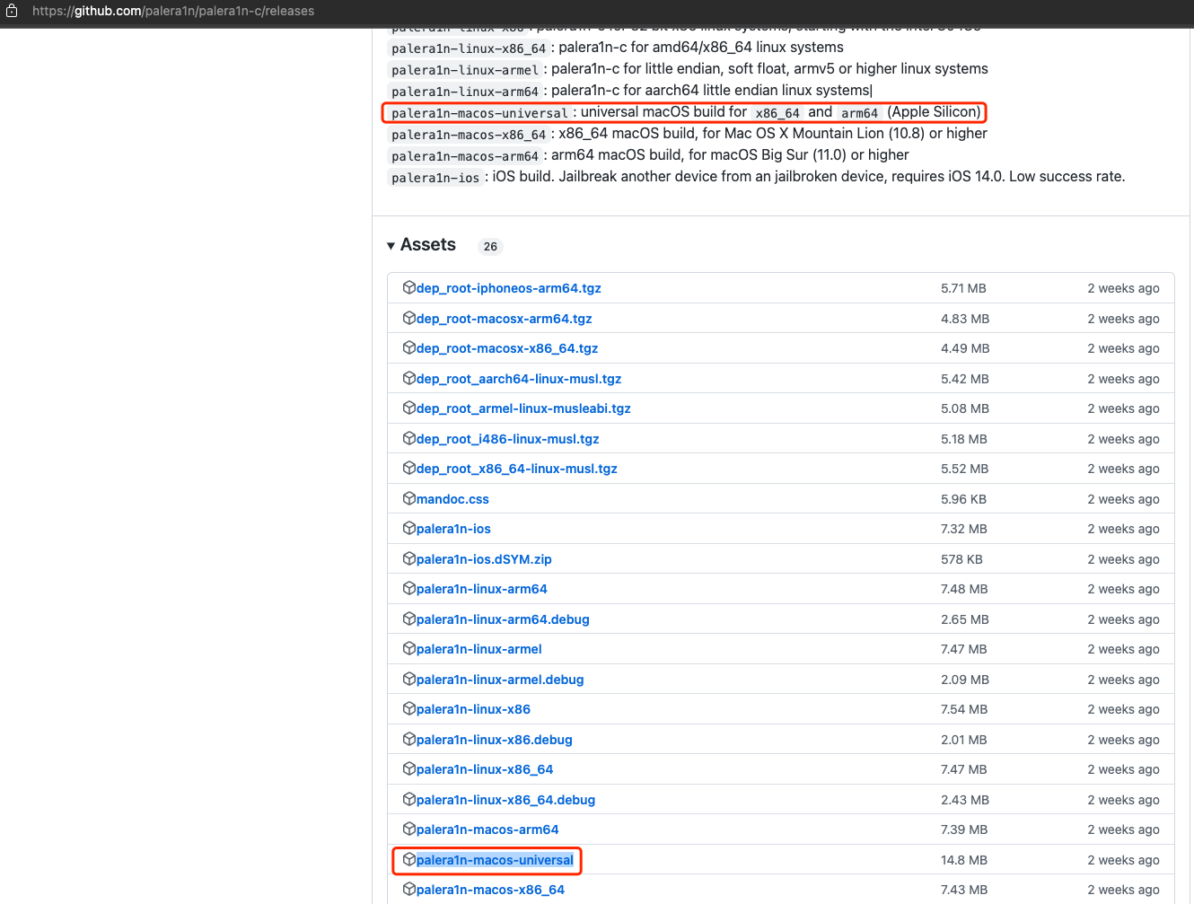Open dep_root_x86_64-linux-musl.tgz link
This screenshot has width=1194, height=904.
(x=517, y=469)
